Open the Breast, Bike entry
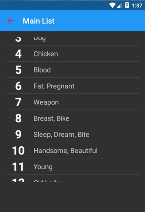Screen dimensions: 145x212 click(x=72, y=118)
